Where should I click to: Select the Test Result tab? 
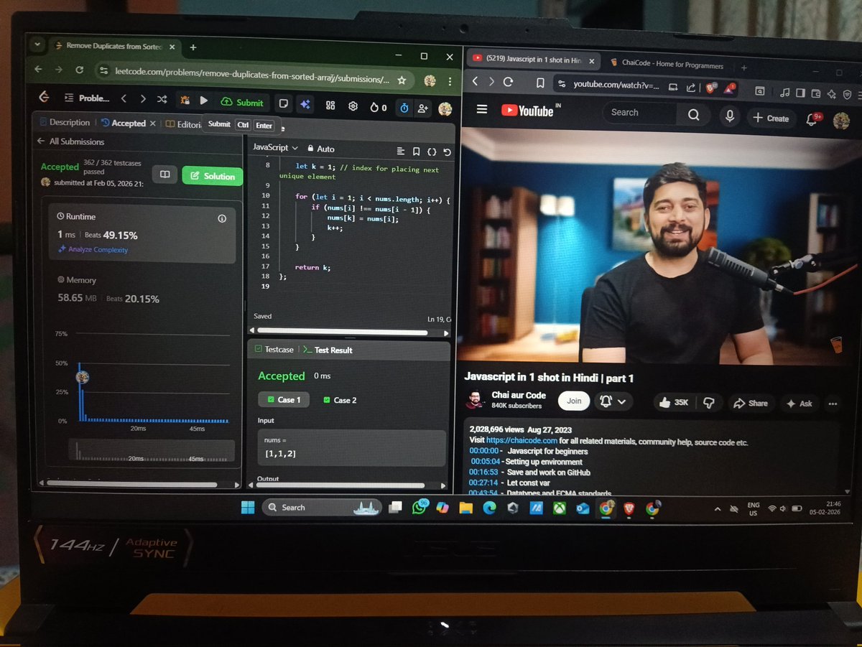pos(328,350)
